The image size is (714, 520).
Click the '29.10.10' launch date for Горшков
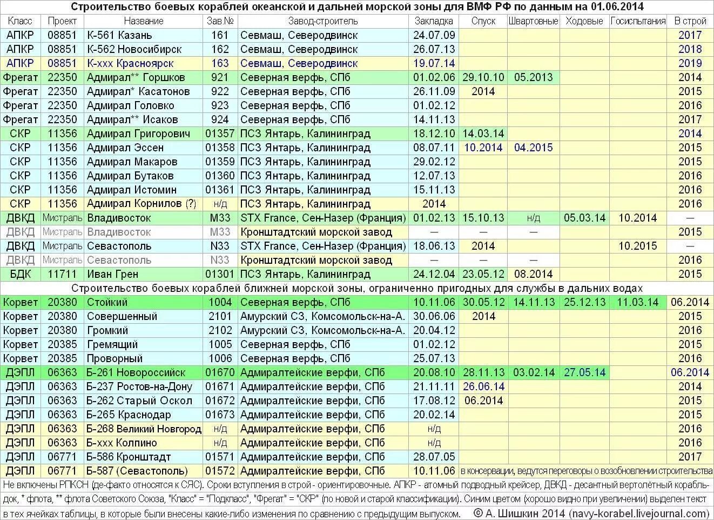[483, 77]
